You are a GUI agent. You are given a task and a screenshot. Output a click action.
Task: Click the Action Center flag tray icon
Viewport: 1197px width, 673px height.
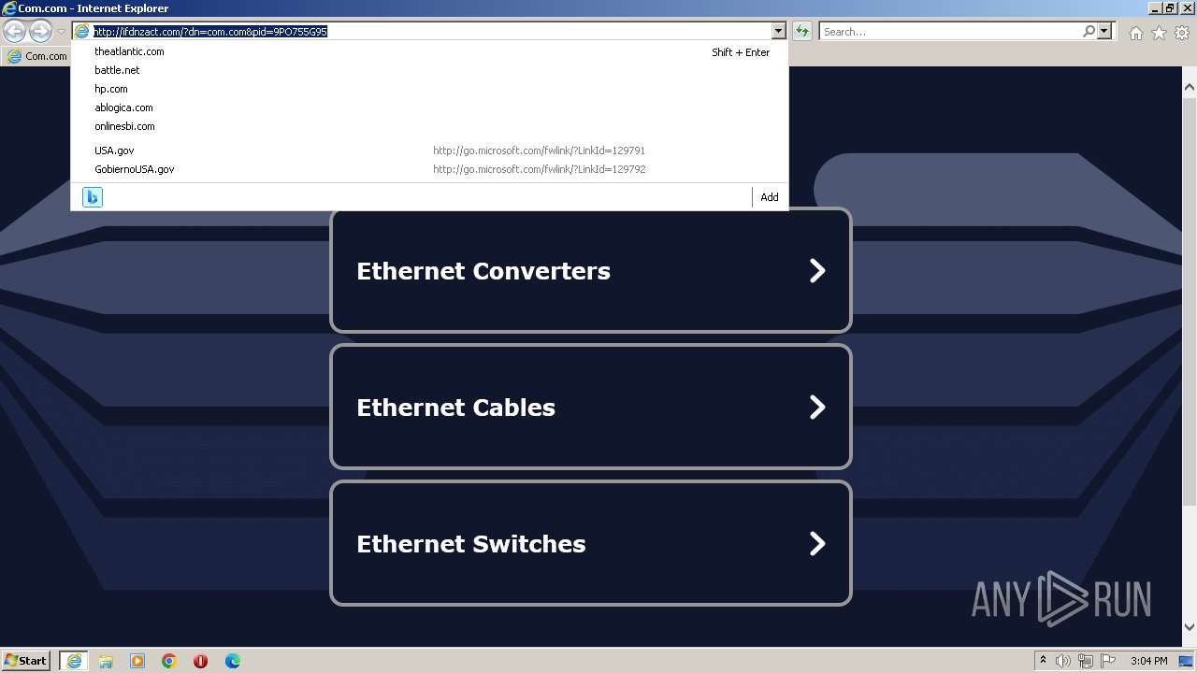[x=1108, y=661]
